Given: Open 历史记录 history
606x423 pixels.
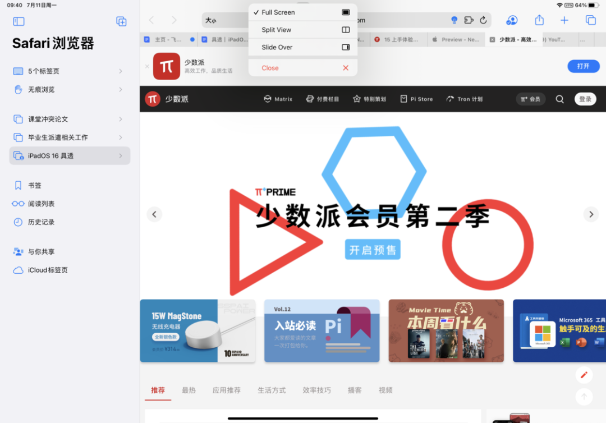Looking at the screenshot, I should pyautogui.click(x=70, y=222).
